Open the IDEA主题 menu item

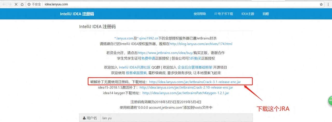(248, 14)
